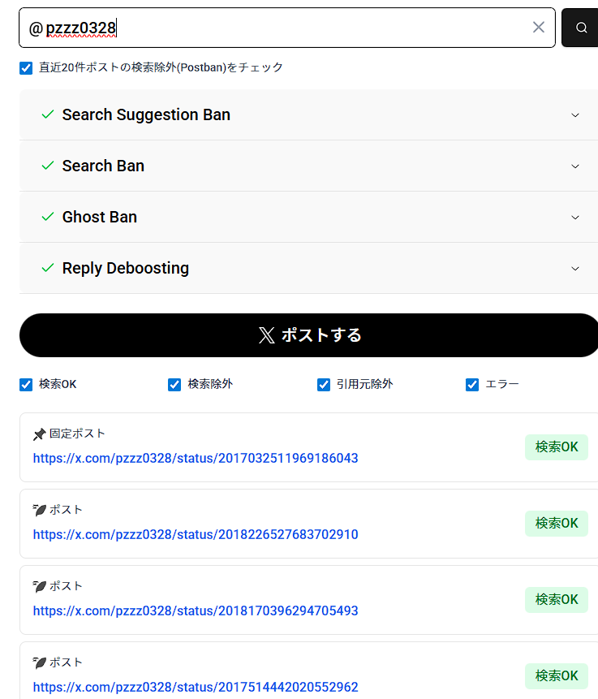Click the search magnifier button
598x699 pixels.
click(579, 28)
